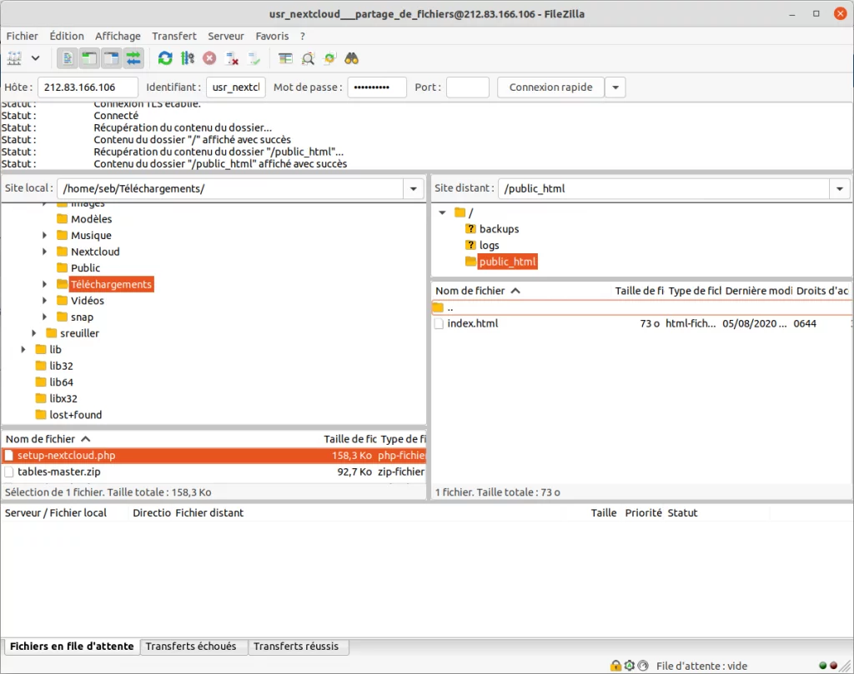Toggle processing of the transfer queue icon

188,58
